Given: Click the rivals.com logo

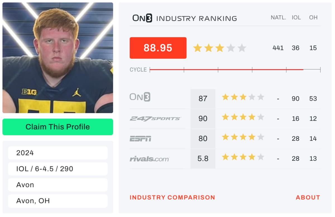Looking at the screenshot, I should click(x=149, y=159).
